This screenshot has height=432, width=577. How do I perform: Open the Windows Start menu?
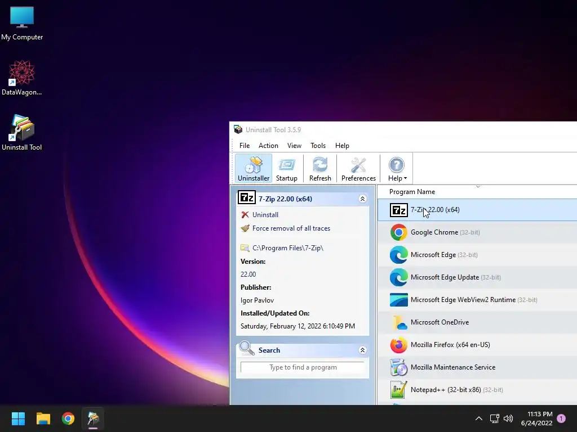[x=18, y=418]
